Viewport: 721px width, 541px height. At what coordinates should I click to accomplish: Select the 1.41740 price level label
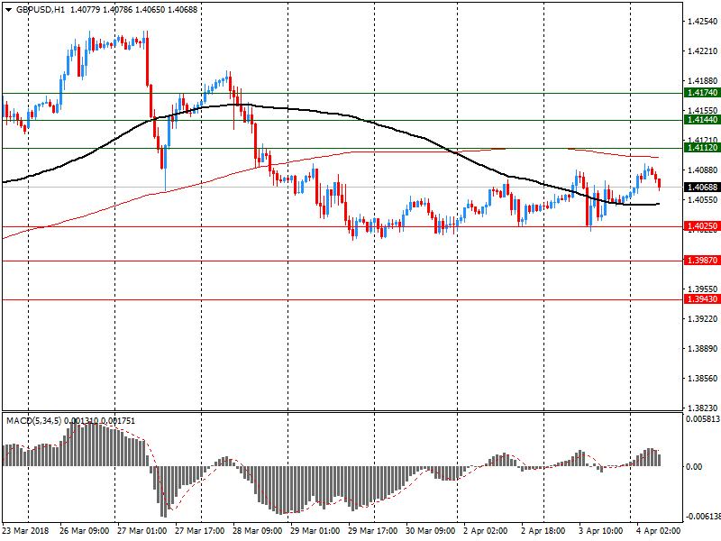click(701, 93)
